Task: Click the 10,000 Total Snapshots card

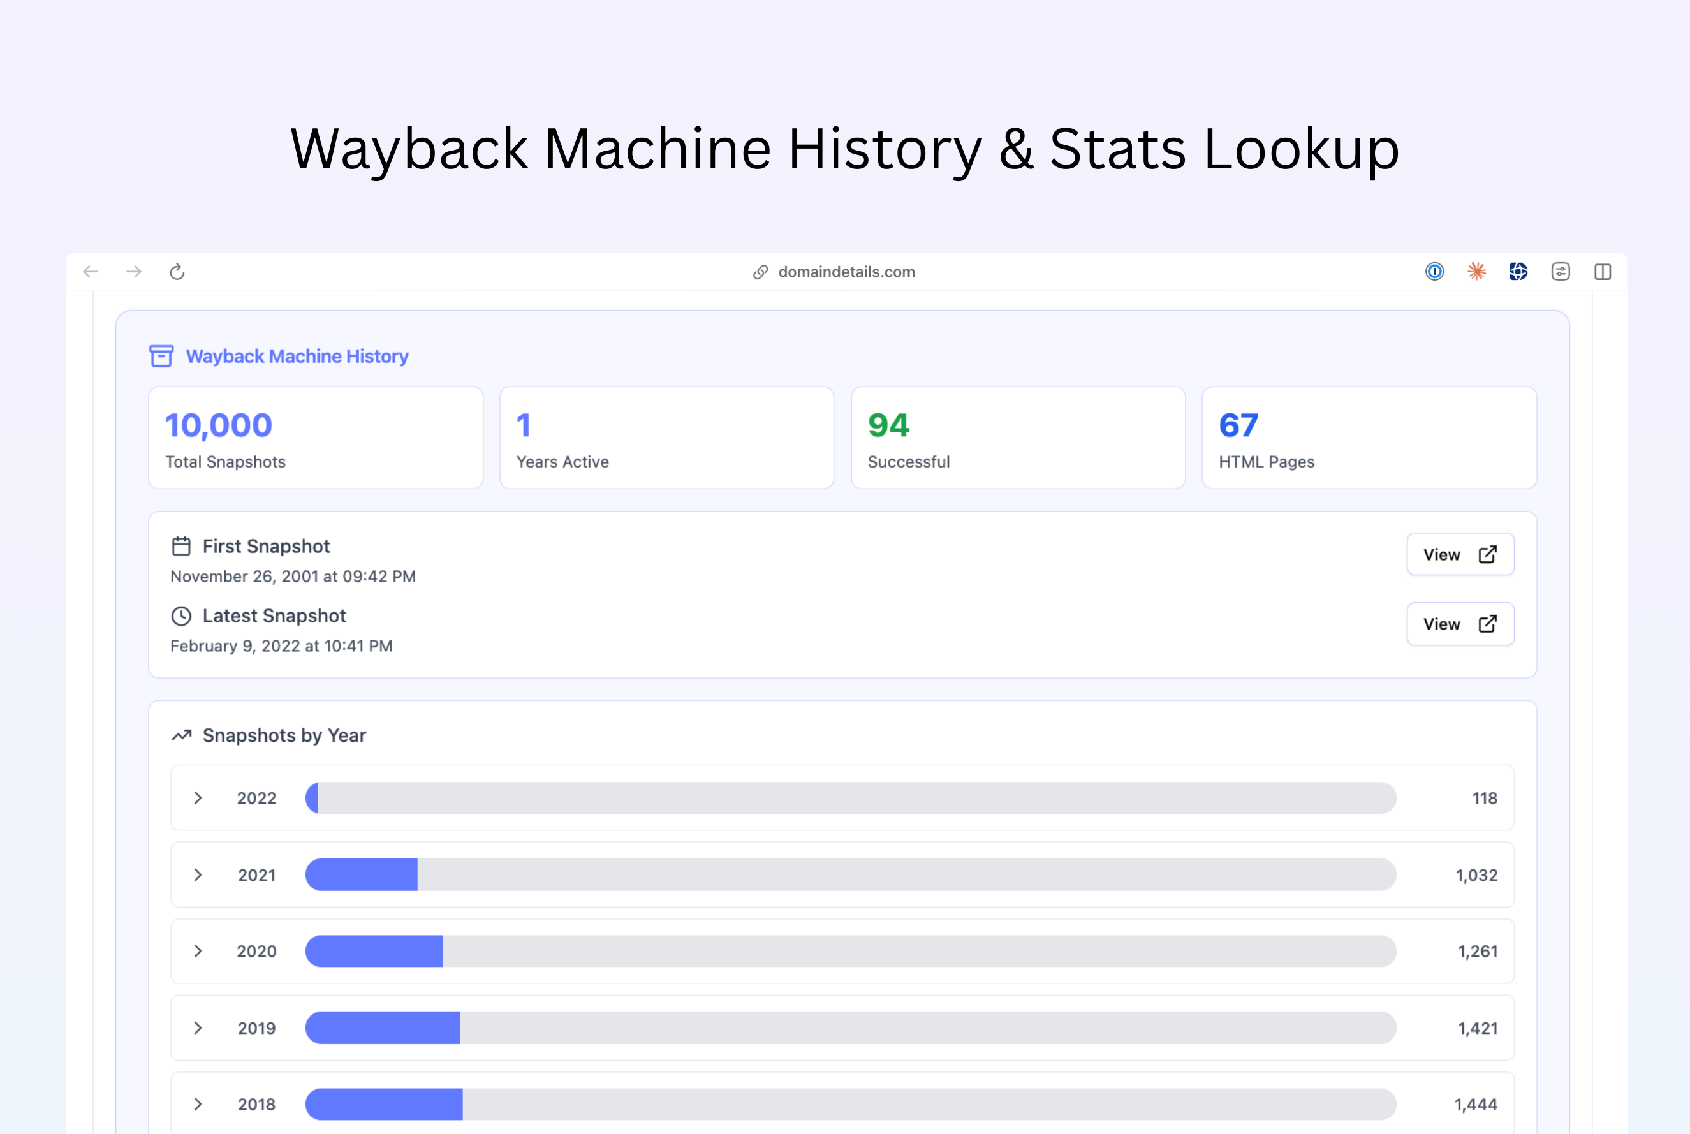Action: pos(315,438)
